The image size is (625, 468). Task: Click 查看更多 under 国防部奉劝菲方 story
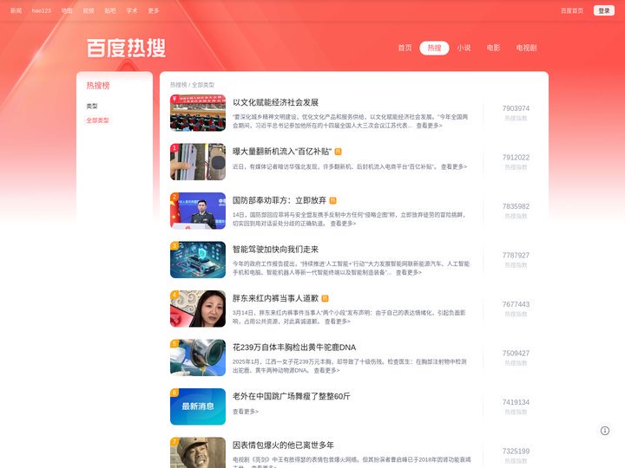click(x=343, y=224)
